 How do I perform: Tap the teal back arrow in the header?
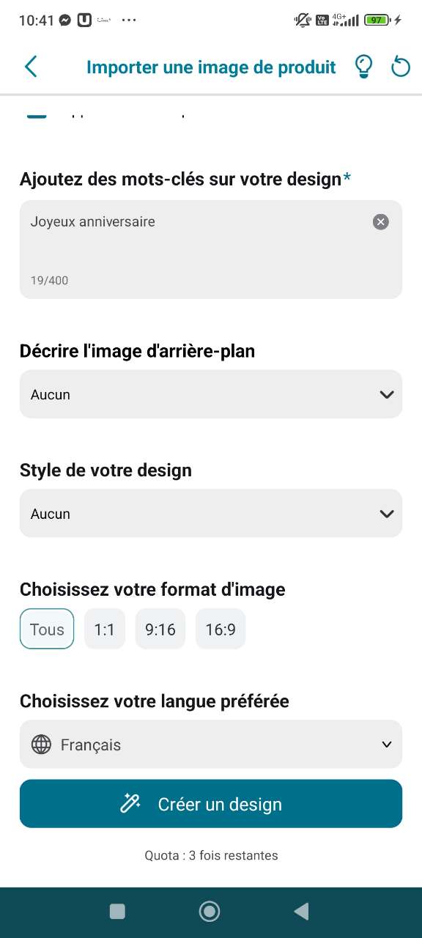pyautogui.click(x=30, y=66)
